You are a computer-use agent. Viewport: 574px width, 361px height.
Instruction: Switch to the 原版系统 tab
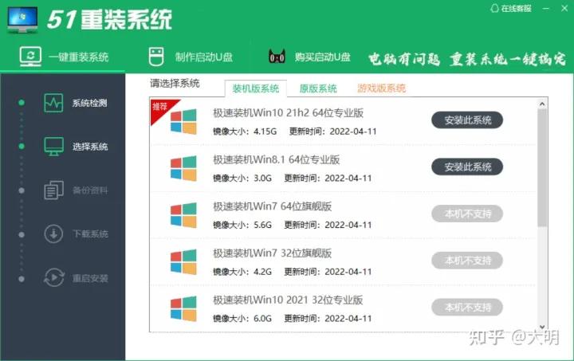(318, 88)
